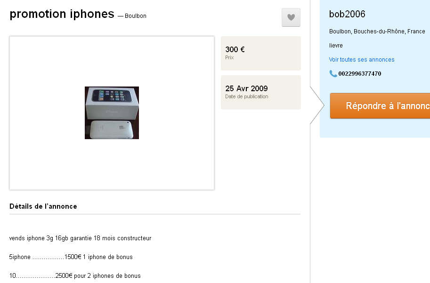Open the iPhone photo thumbnail

tap(112, 113)
